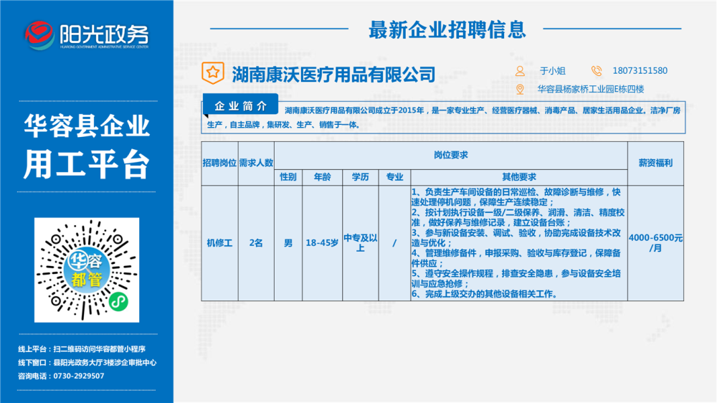Click the star badge icon beside company name

coord(213,73)
